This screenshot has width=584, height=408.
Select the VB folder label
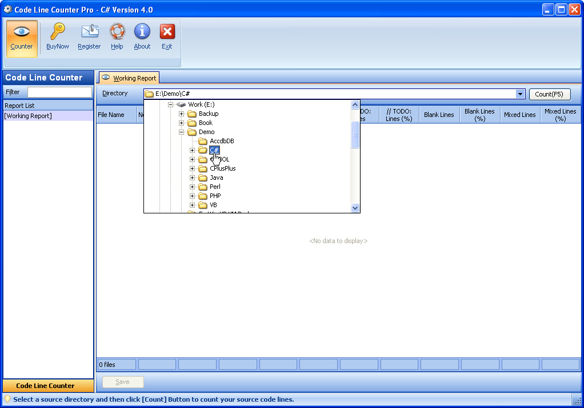pos(213,205)
